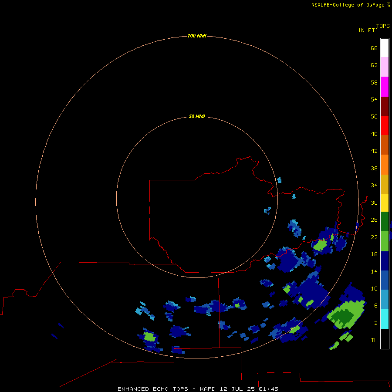Click the medium blue legend band near 18
Screen dimensions: 392x392
[385, 280]
